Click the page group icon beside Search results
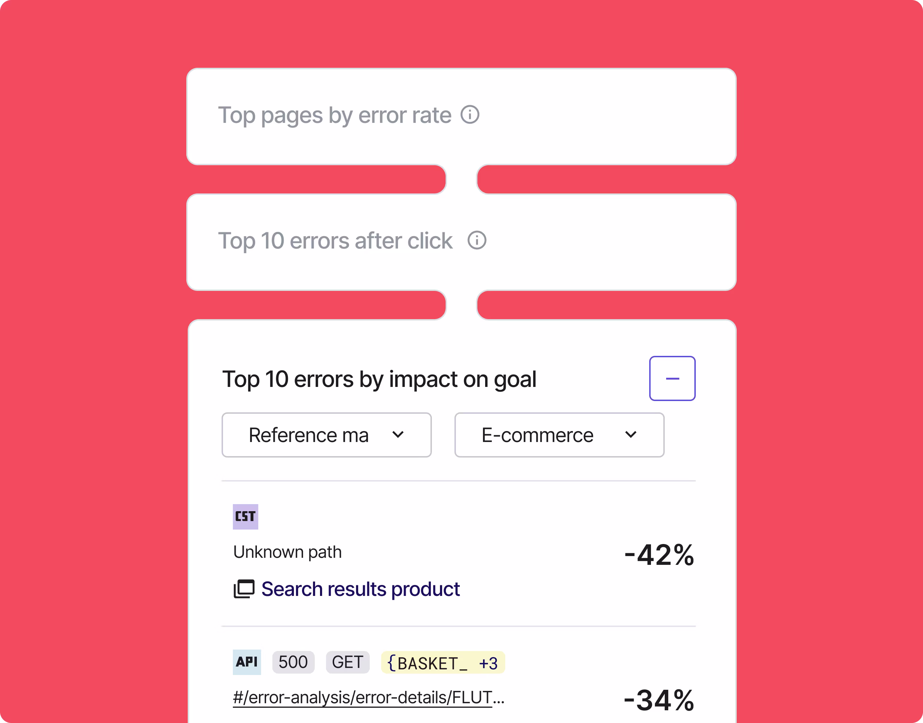The width and height of the screenshot is (923, 723). [244, 589]
